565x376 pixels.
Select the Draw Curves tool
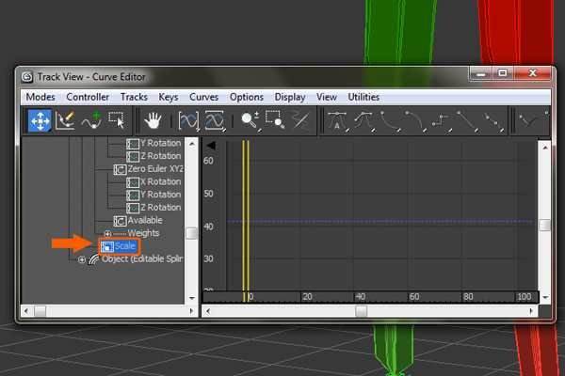65,120
